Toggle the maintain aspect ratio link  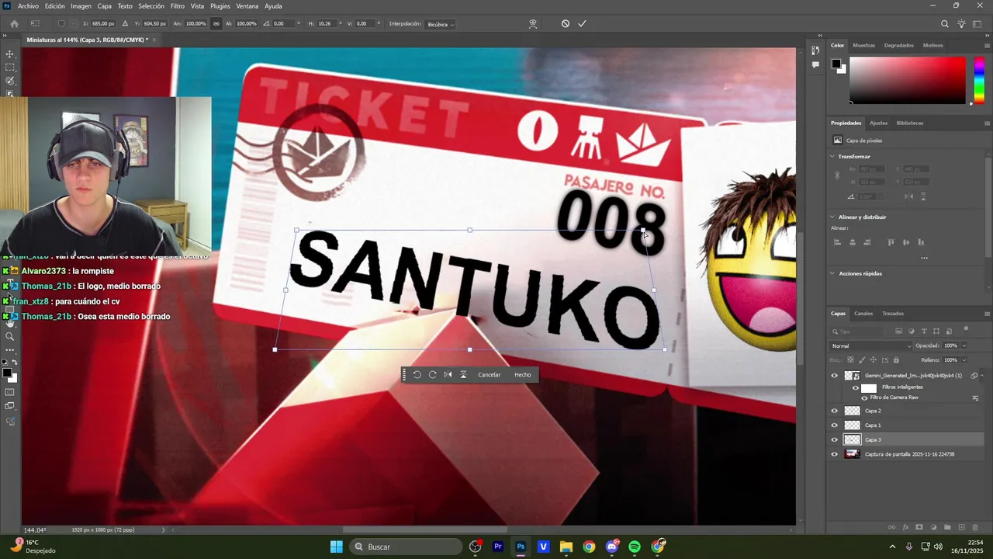(x=216, y=24)
